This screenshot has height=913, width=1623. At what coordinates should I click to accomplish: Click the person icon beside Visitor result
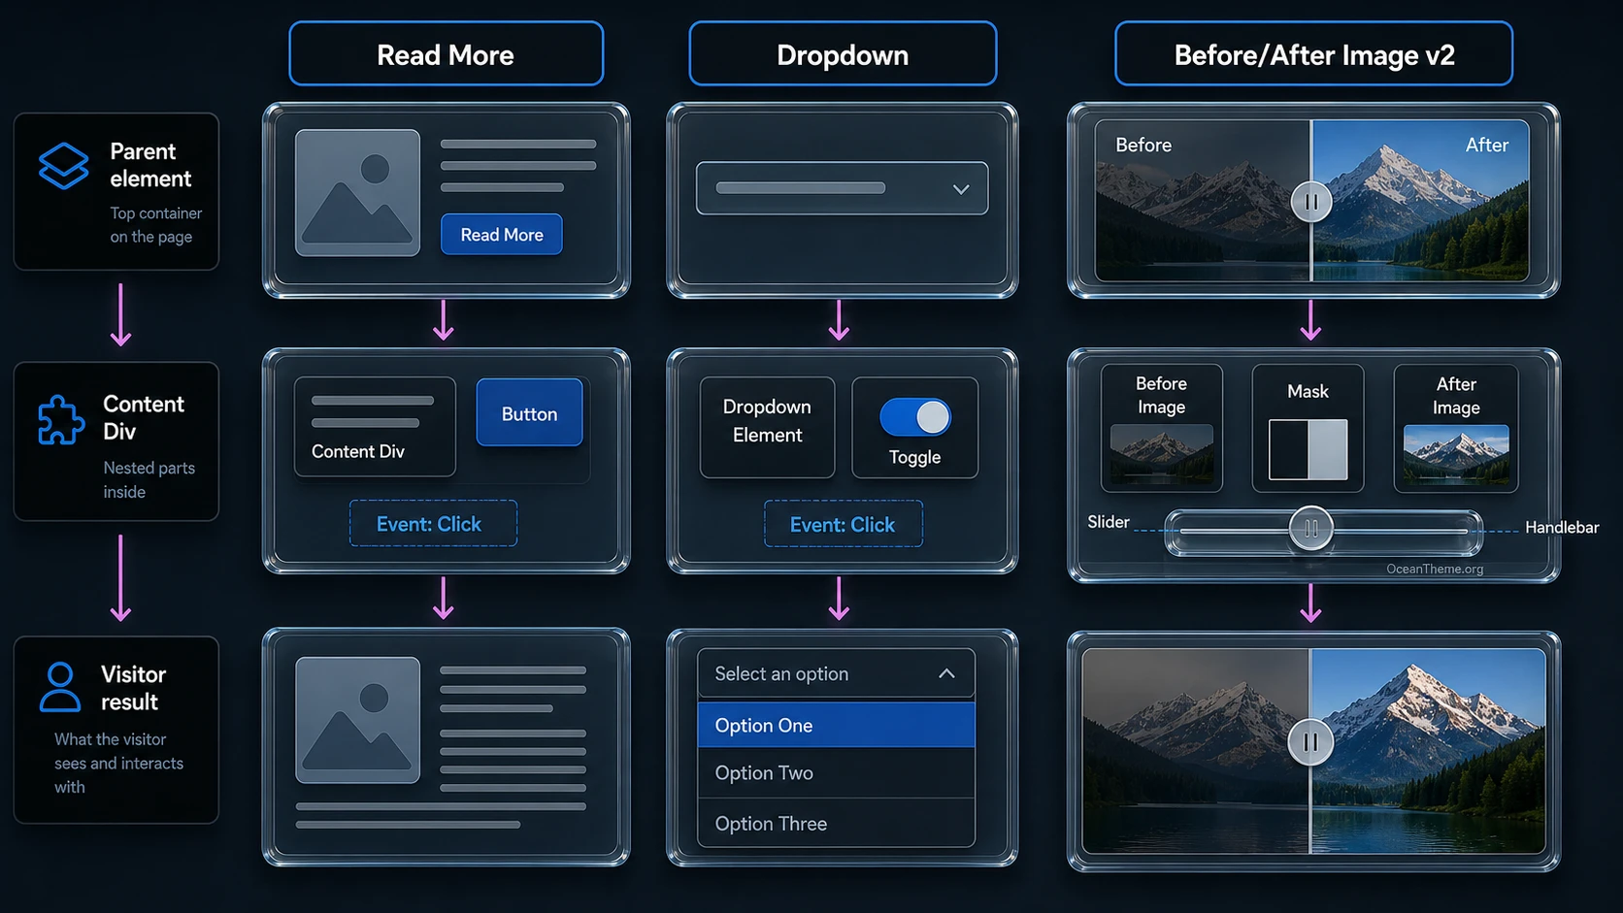[60, 687]
